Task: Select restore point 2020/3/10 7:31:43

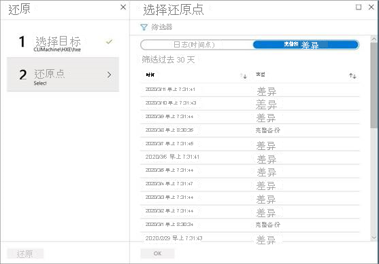Action: [250, 104]
